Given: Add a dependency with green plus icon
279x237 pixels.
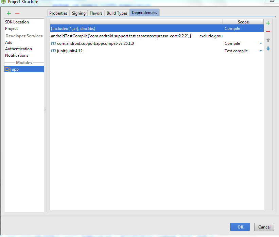Looking at the screenshot, I should 268,23.
